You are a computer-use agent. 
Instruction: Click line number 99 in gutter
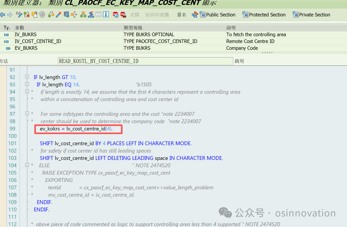(x=13, y=129)
